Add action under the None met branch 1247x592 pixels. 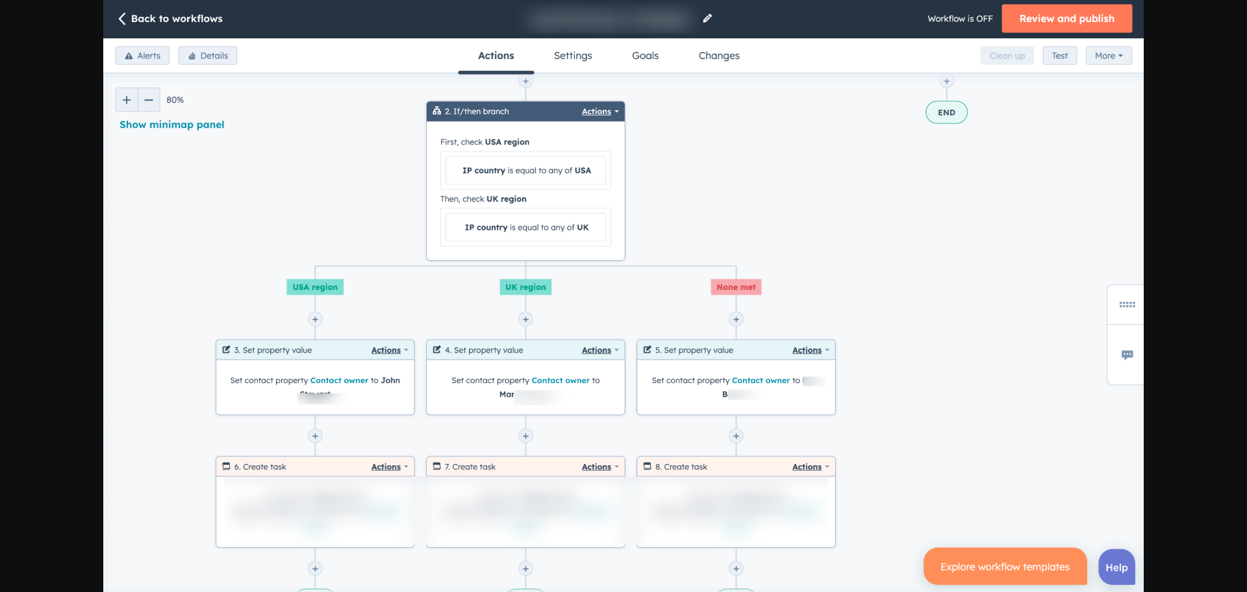tap(736, 319)
